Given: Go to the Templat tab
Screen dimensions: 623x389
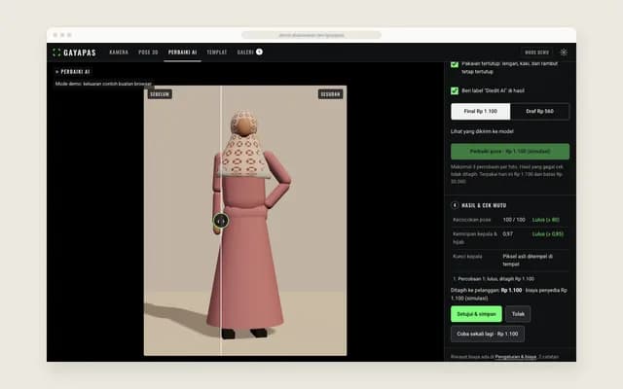Looking at the screenshot, I should pyautogui.click(x=216, y=52).
